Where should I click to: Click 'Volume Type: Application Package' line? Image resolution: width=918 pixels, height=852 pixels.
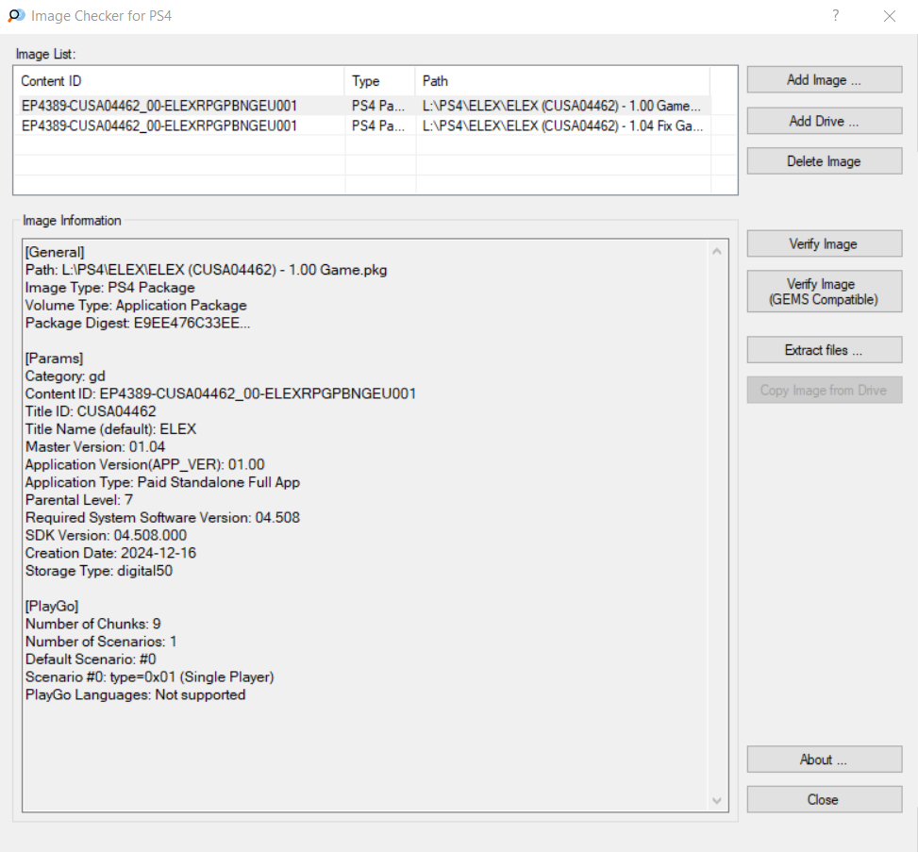pos(136,305)
